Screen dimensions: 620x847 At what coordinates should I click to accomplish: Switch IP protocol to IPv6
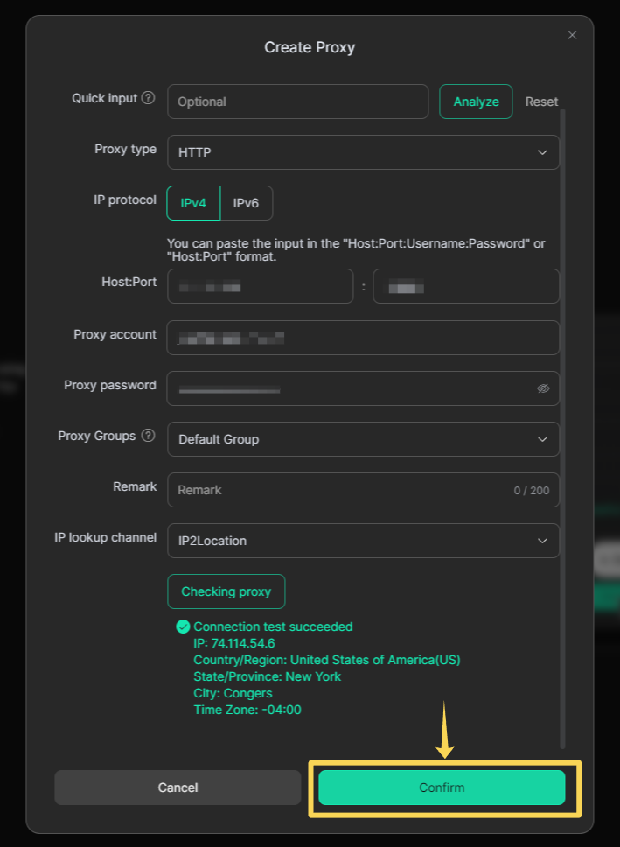click(246, 203)
